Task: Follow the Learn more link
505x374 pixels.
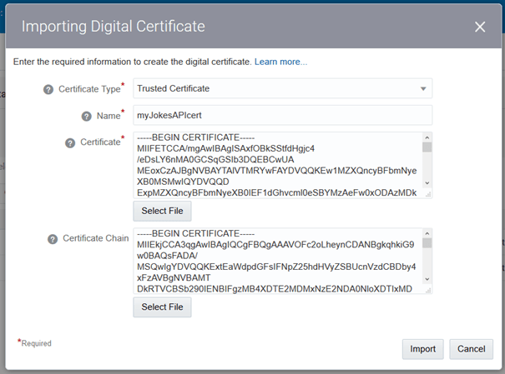Action: (280, 62)
